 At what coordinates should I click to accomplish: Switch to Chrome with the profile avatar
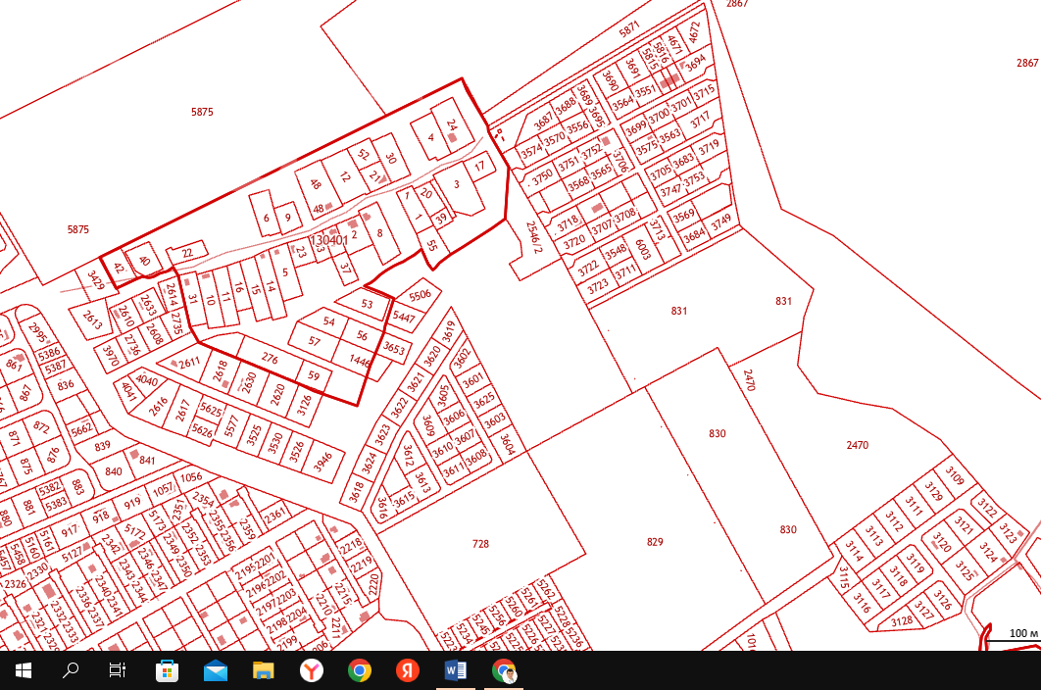click(504, 670)
